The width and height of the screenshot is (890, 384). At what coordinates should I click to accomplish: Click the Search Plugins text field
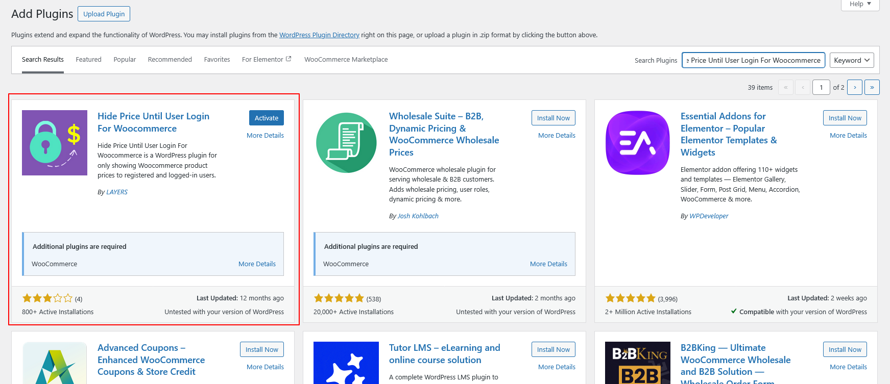pyautogui.click(x=753, y=60)
